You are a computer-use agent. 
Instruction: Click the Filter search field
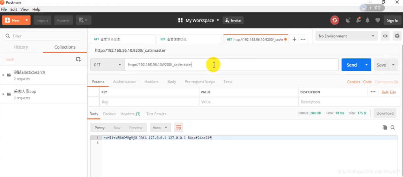[43, 36]
